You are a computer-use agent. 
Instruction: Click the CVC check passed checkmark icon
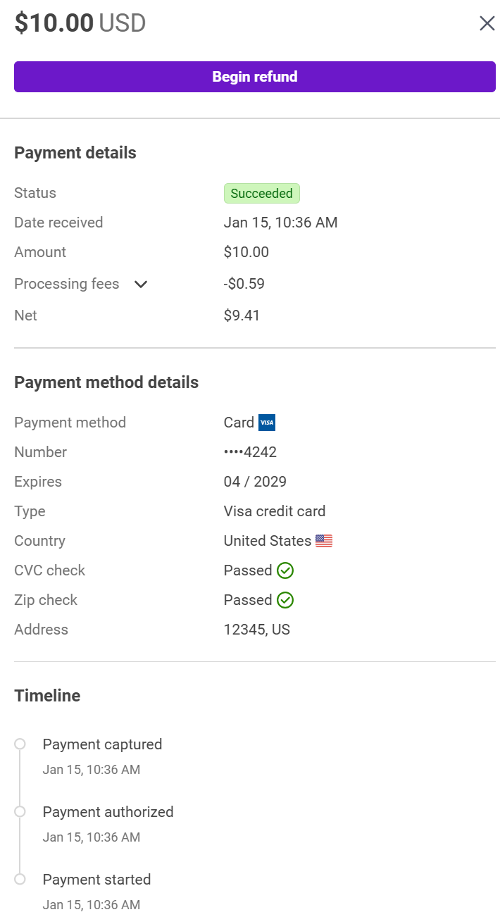(x=285, y=570)
